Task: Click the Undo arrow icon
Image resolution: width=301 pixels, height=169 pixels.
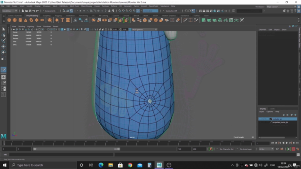Action: [x=33, y=11]
